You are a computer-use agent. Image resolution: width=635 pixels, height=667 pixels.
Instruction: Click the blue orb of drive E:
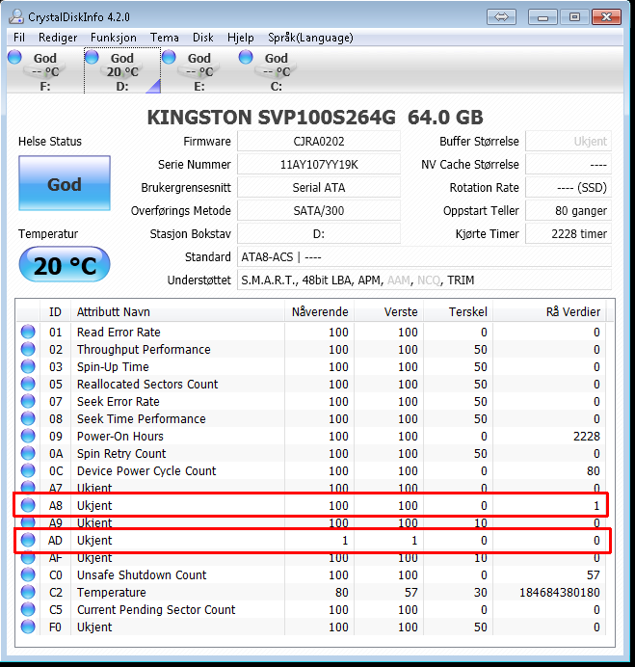click(169, 57)
